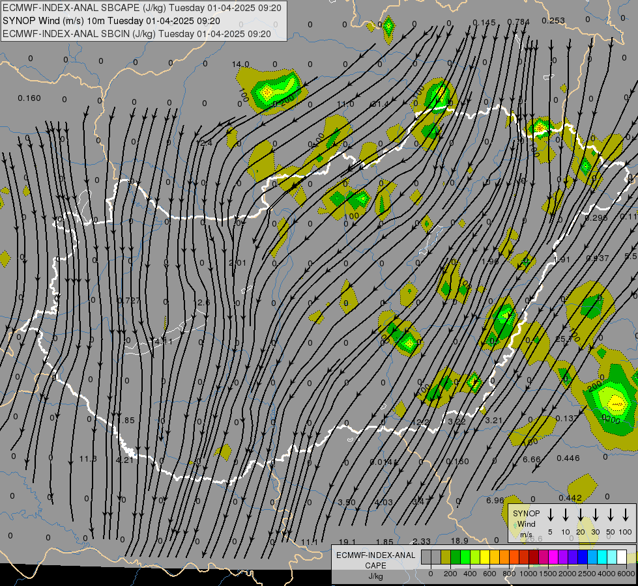This screenshot has height=586, width=638.
Task: Click the 2.33 value on the map
Action: [421, 541]
